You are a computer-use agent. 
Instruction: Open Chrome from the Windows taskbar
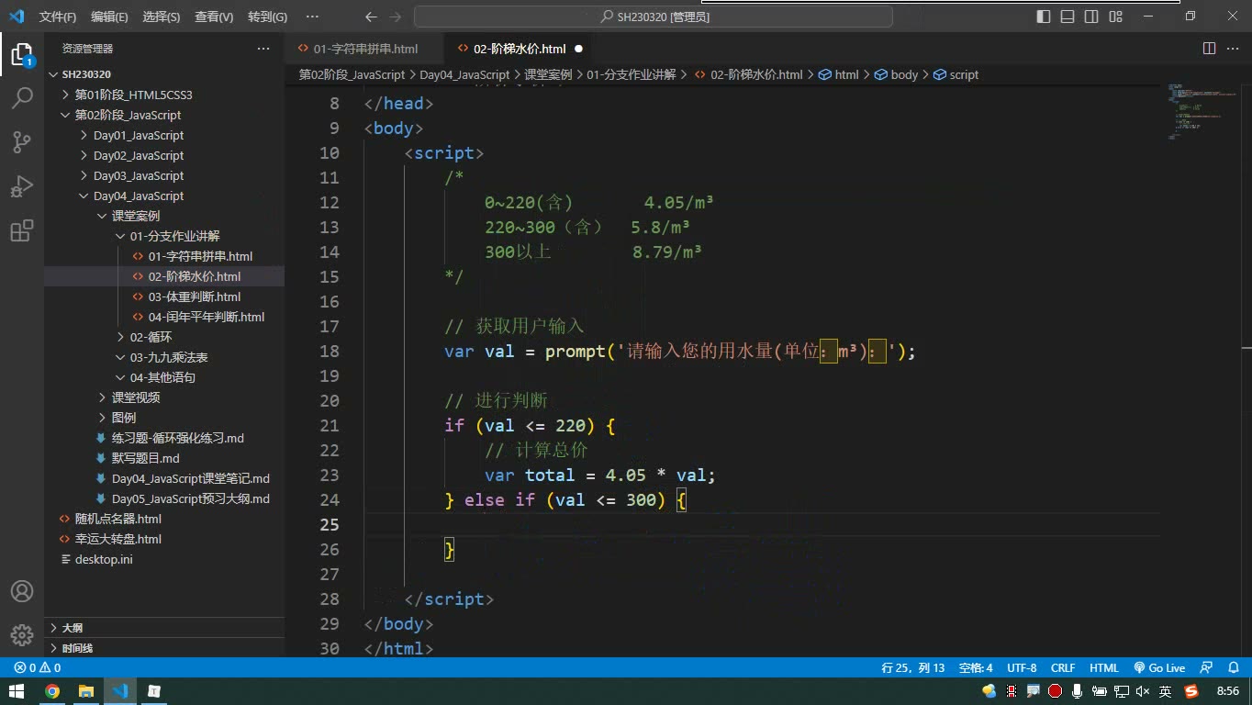(x=52, y=691)
